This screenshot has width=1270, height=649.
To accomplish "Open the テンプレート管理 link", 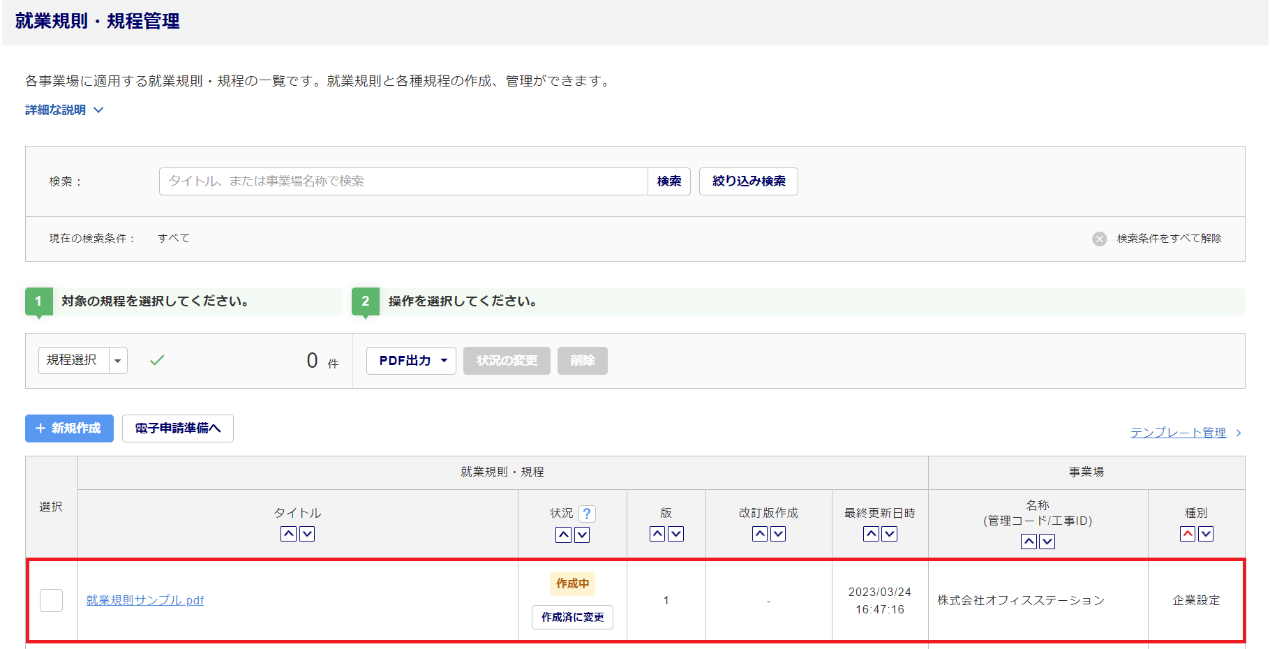I will pos(1178,433).
